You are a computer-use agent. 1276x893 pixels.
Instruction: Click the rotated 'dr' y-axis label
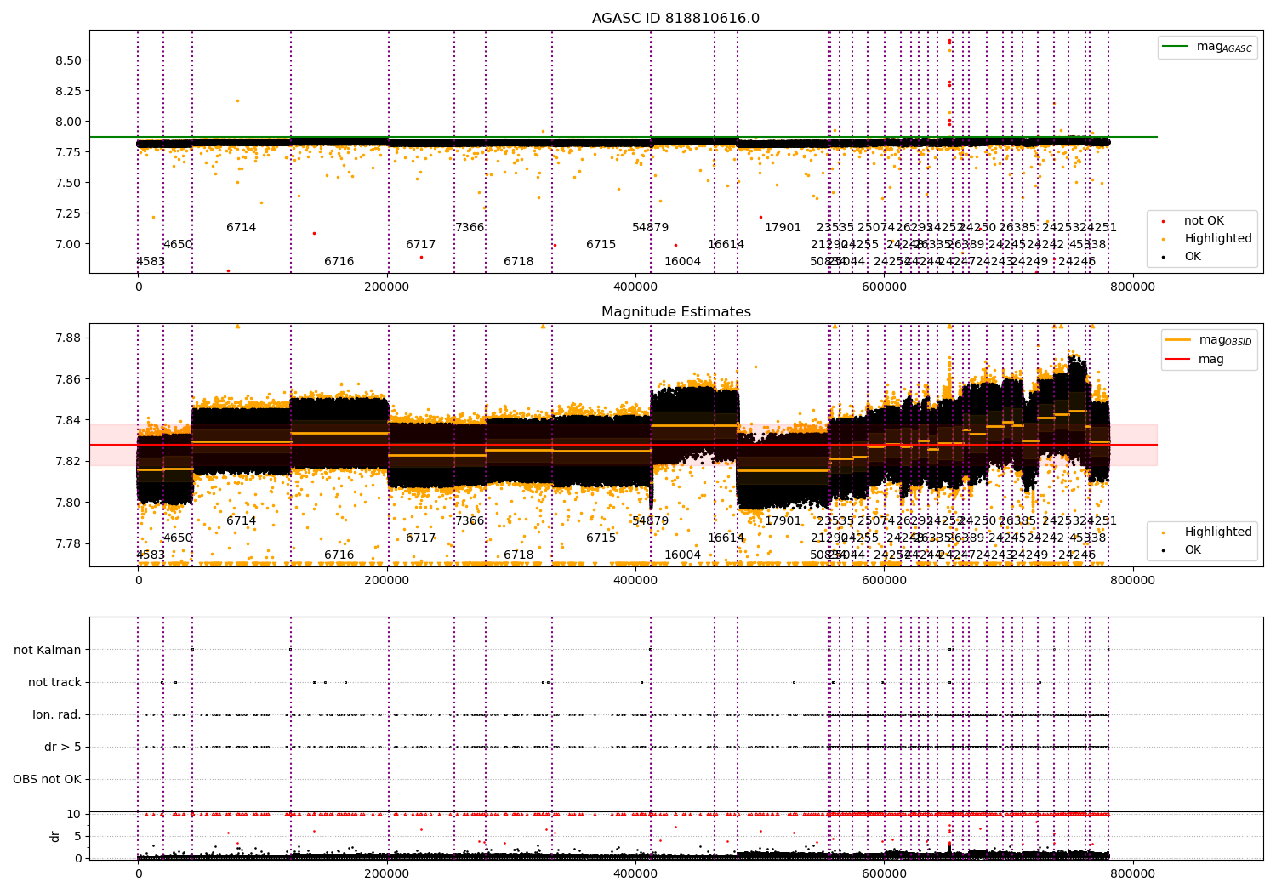click(x=55, y=836)
